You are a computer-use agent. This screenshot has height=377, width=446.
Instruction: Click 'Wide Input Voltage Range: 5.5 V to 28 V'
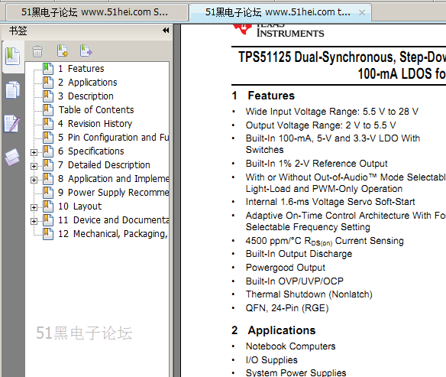332,112
